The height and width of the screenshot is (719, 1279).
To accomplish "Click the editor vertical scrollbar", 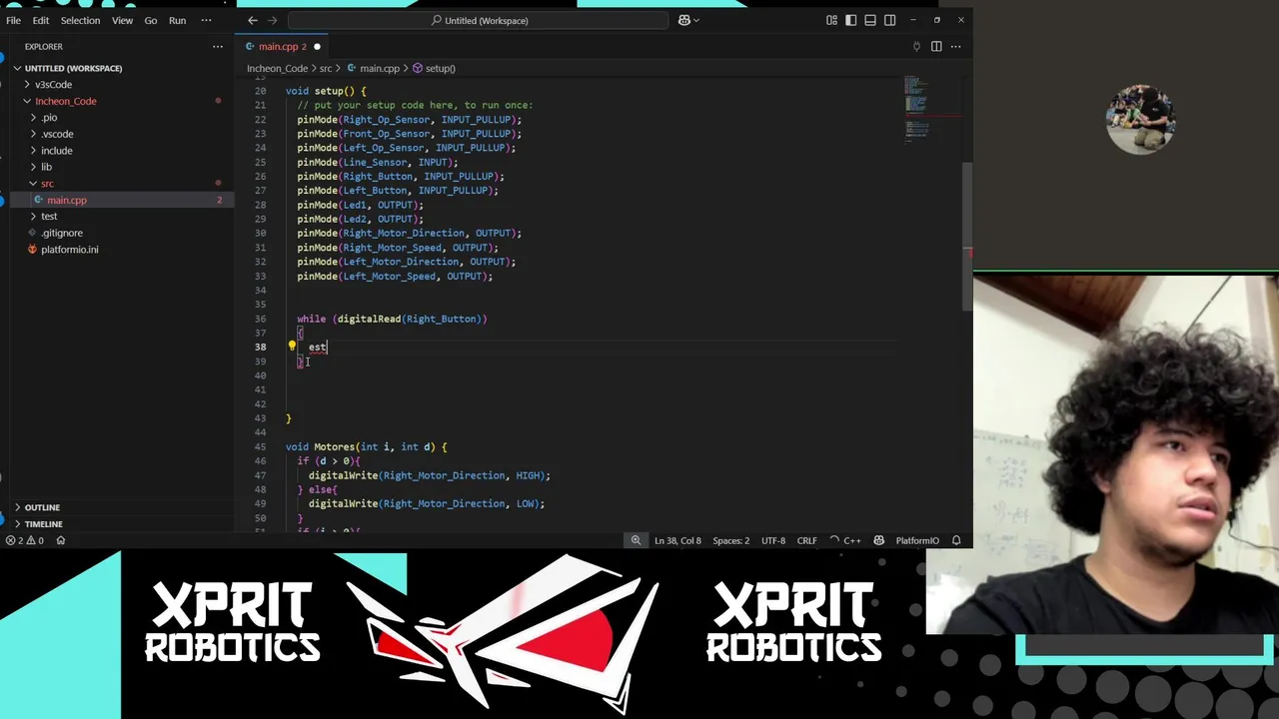I will pos(967,235).
